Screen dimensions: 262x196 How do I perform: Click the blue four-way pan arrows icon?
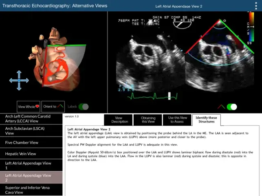(x=19, y=81)
